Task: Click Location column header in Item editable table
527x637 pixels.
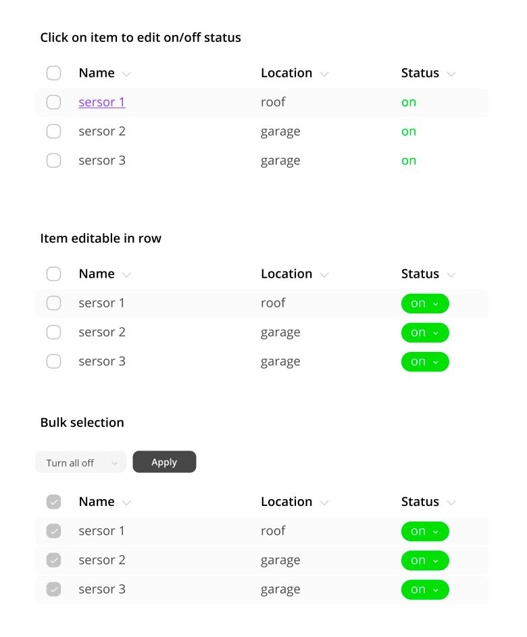Action: [286, 274]
